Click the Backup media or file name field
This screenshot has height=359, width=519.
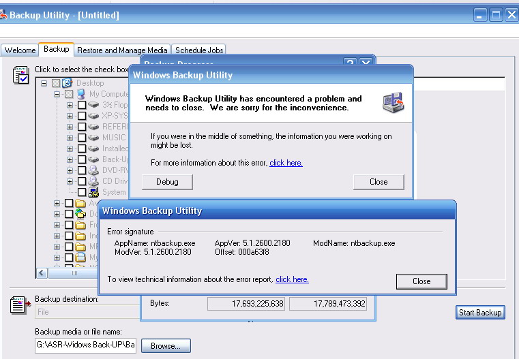pyautogui.click(x=85, y=345)
